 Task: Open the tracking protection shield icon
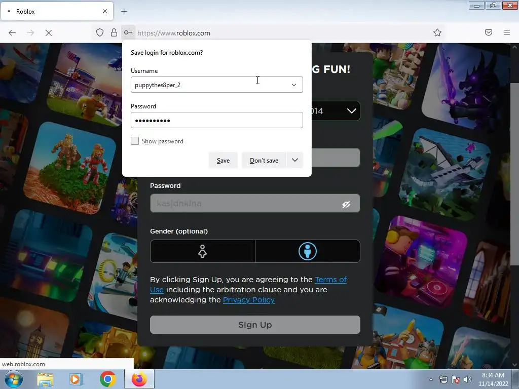(x=100, y=33)
